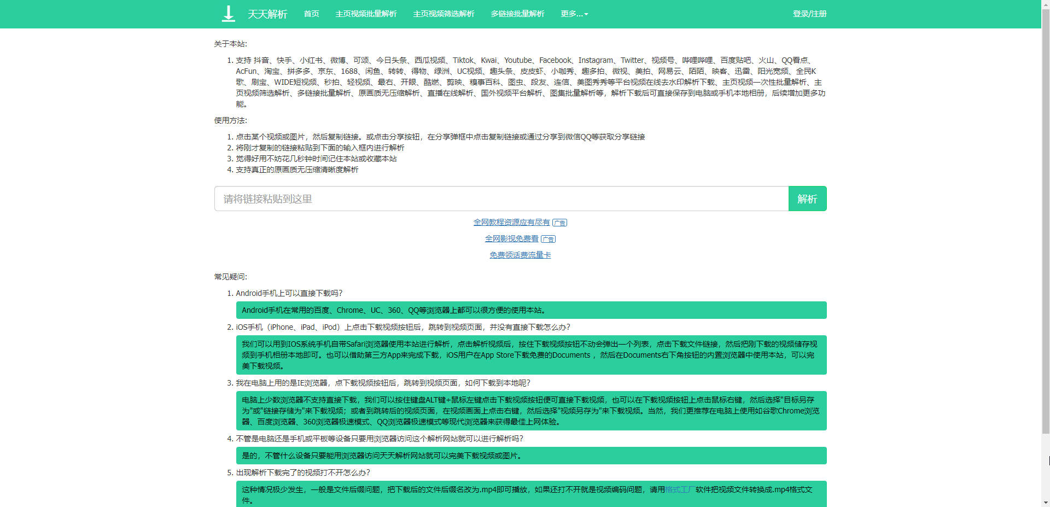Follow the 格式工厂 link in the FAQ answer
The image size is (1050, 507).
680,489
